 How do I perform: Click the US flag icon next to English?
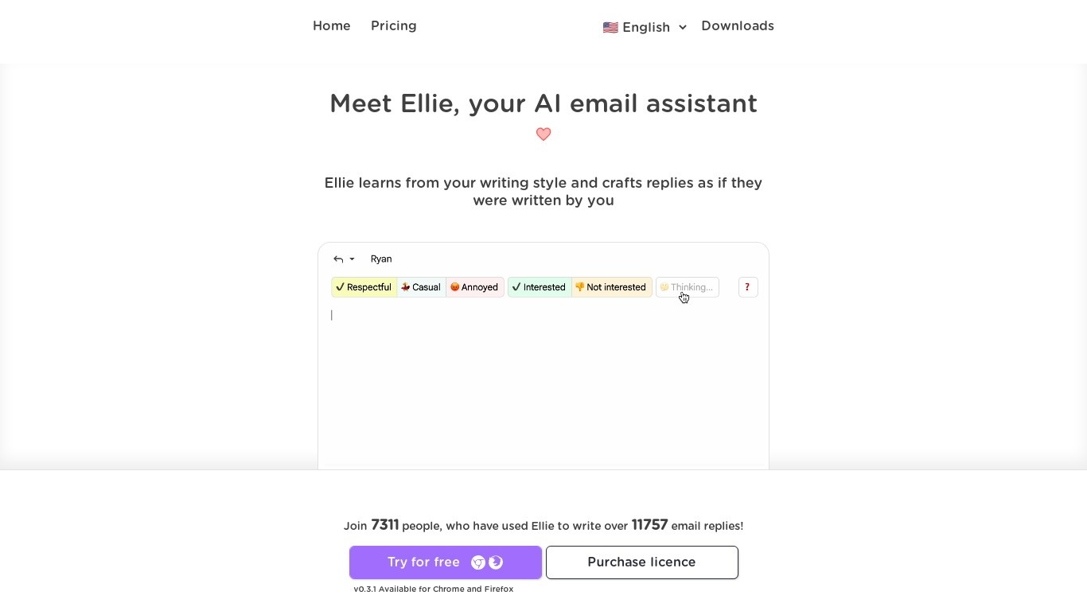[610, 27]
